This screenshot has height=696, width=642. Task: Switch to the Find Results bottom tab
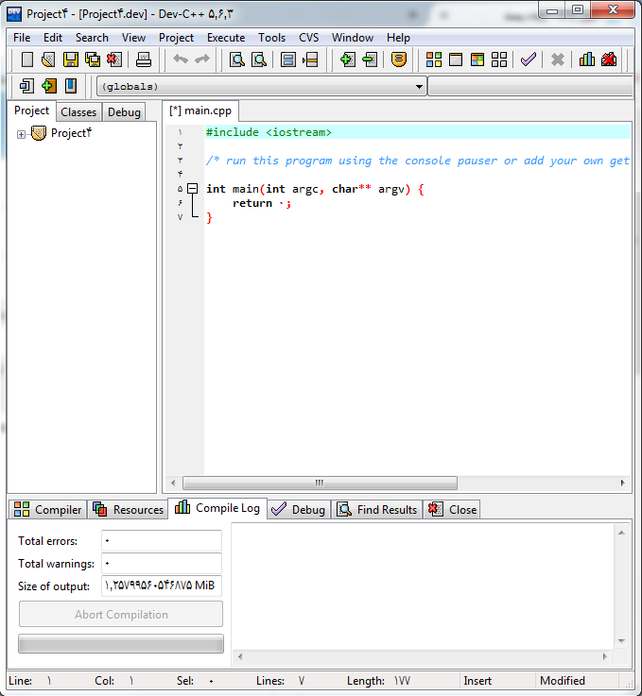click(376, 510)
